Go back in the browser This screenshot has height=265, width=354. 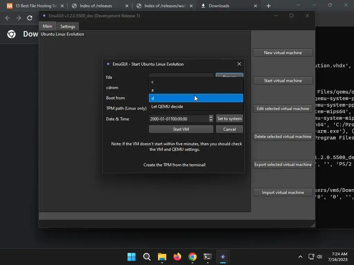8,18
